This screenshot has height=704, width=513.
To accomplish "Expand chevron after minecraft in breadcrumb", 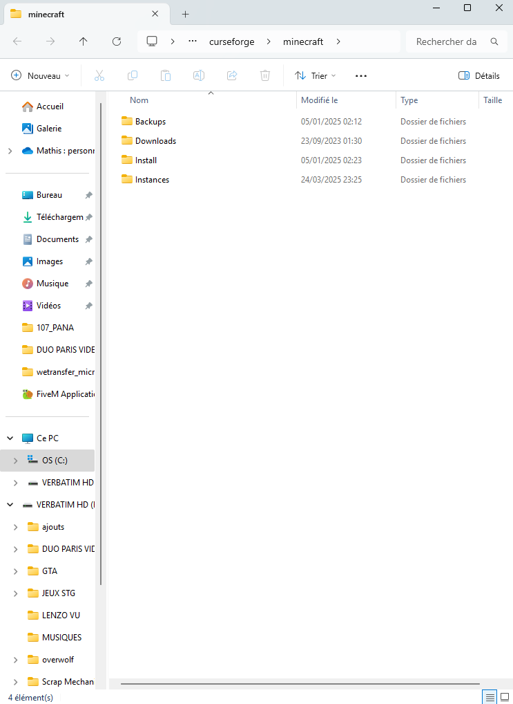I will (x=338, y=41).
